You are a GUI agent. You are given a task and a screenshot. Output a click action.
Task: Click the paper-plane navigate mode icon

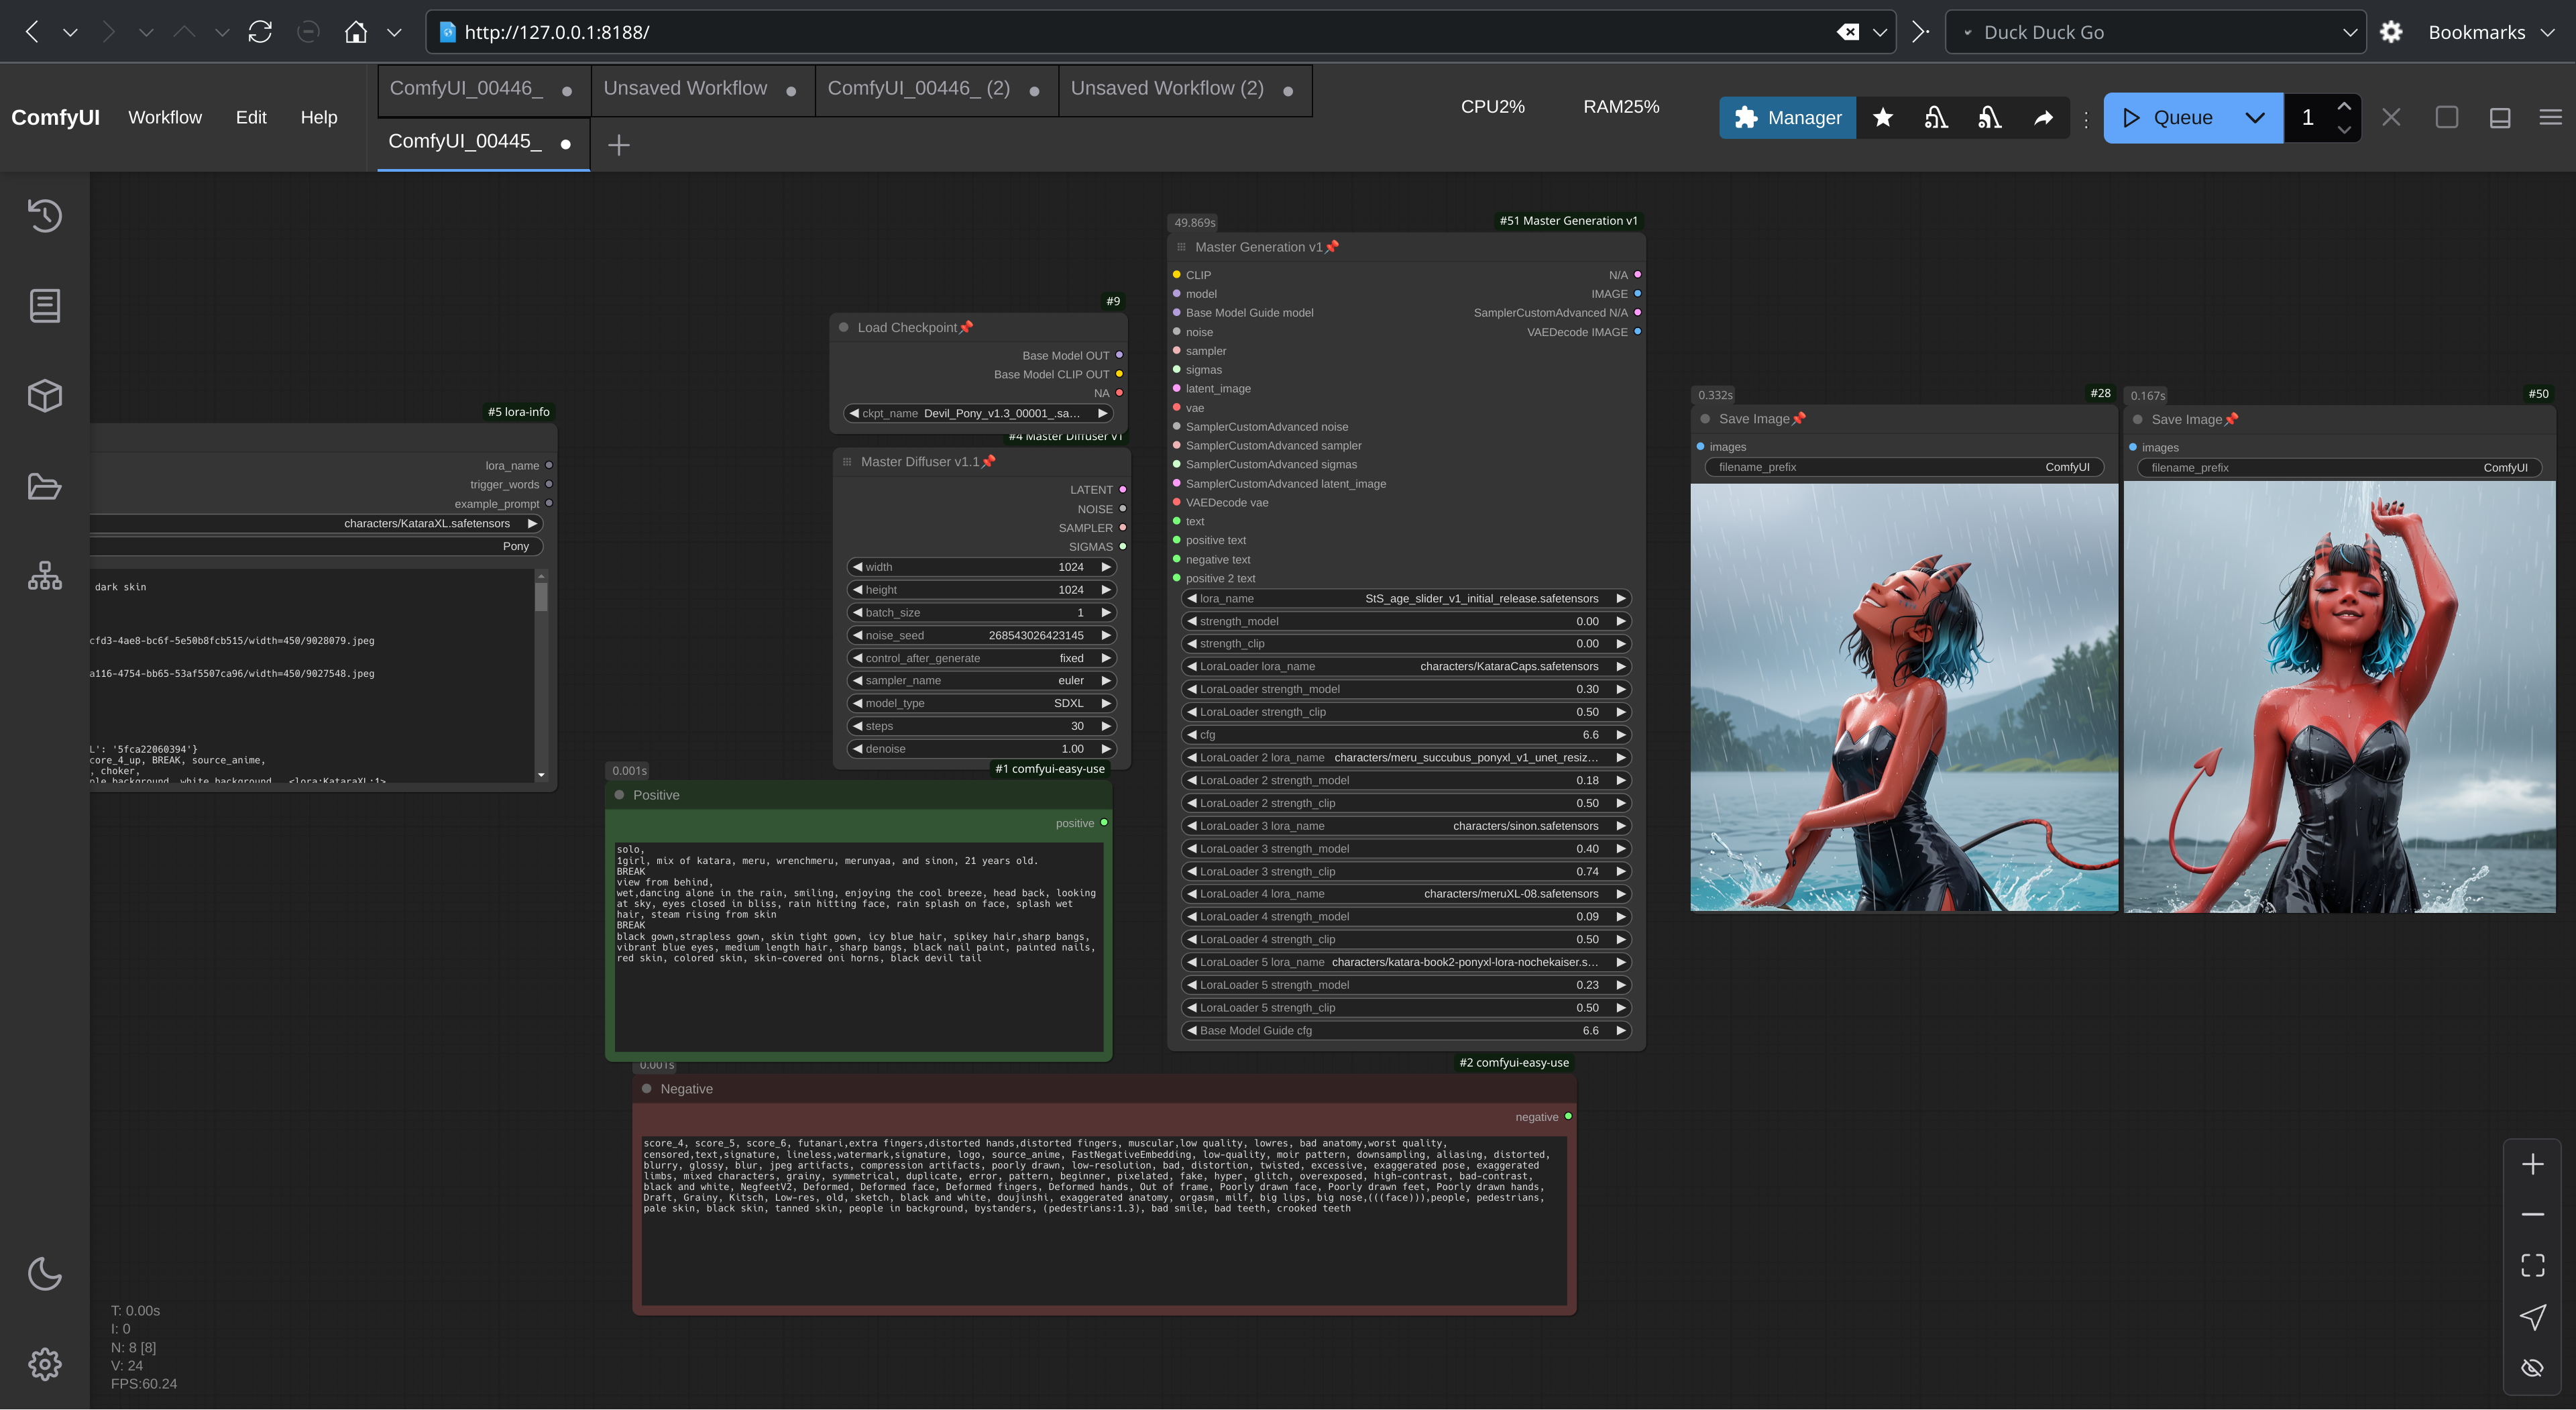2532,1316
